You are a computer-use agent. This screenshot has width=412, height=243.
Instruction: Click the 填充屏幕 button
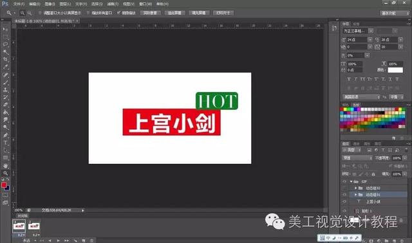(x=199, y=13)
